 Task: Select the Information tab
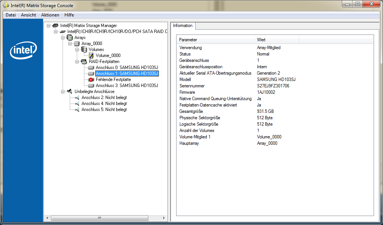coord(183,25)
